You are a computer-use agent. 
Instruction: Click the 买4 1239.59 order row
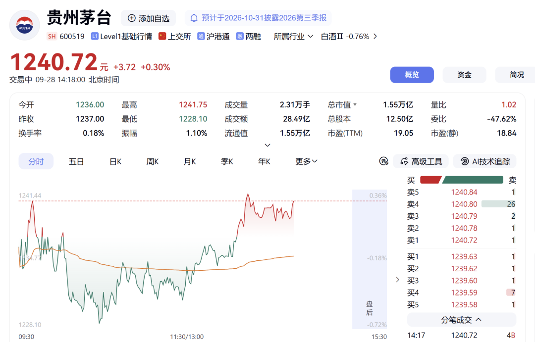(461, 293)
